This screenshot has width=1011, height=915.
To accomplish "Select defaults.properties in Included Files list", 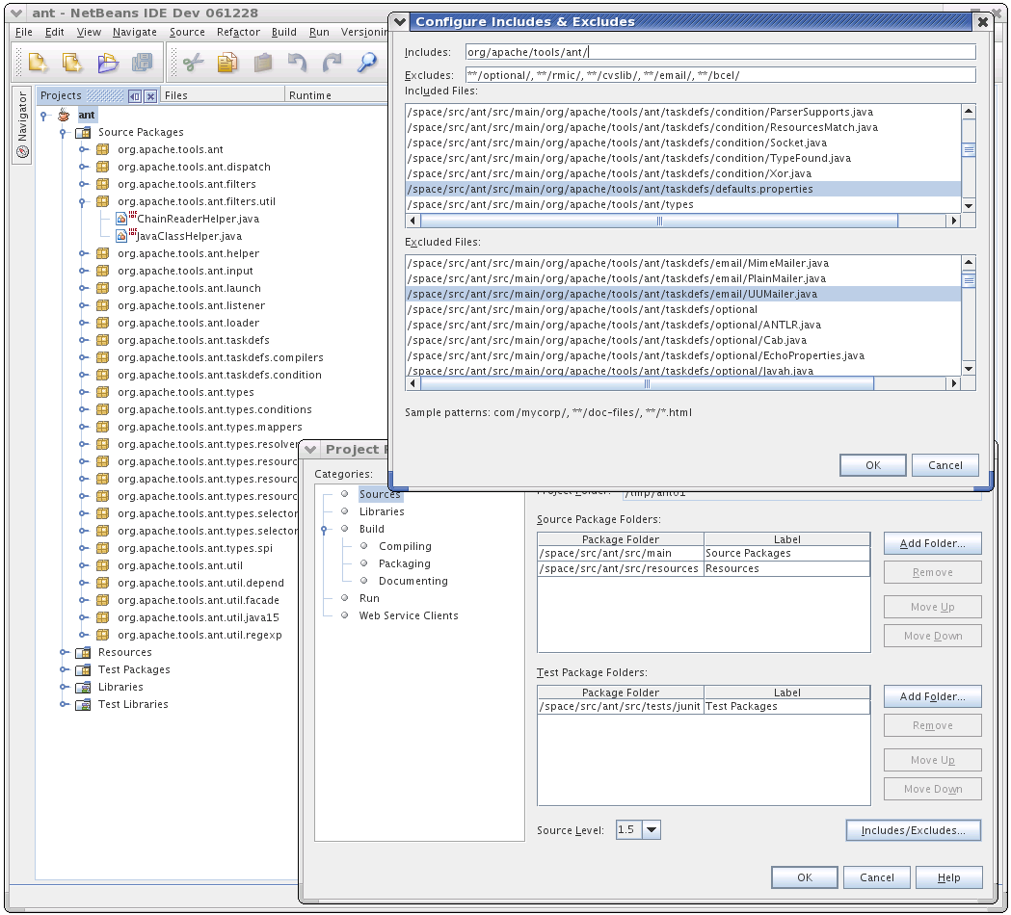I will pyautogui.click(x=683, y=189).
